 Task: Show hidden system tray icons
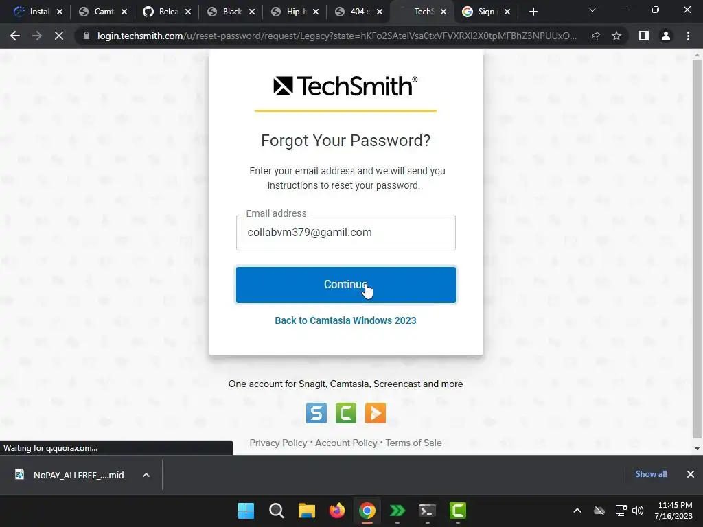click(x=577, y=511)
